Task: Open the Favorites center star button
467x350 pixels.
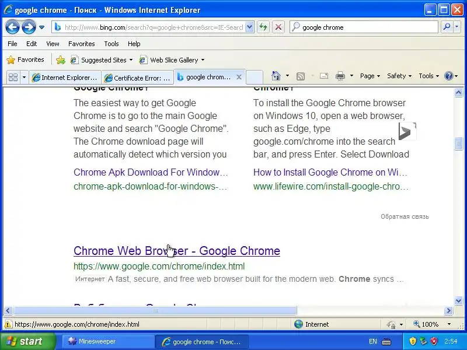Action: coord(25,60)
